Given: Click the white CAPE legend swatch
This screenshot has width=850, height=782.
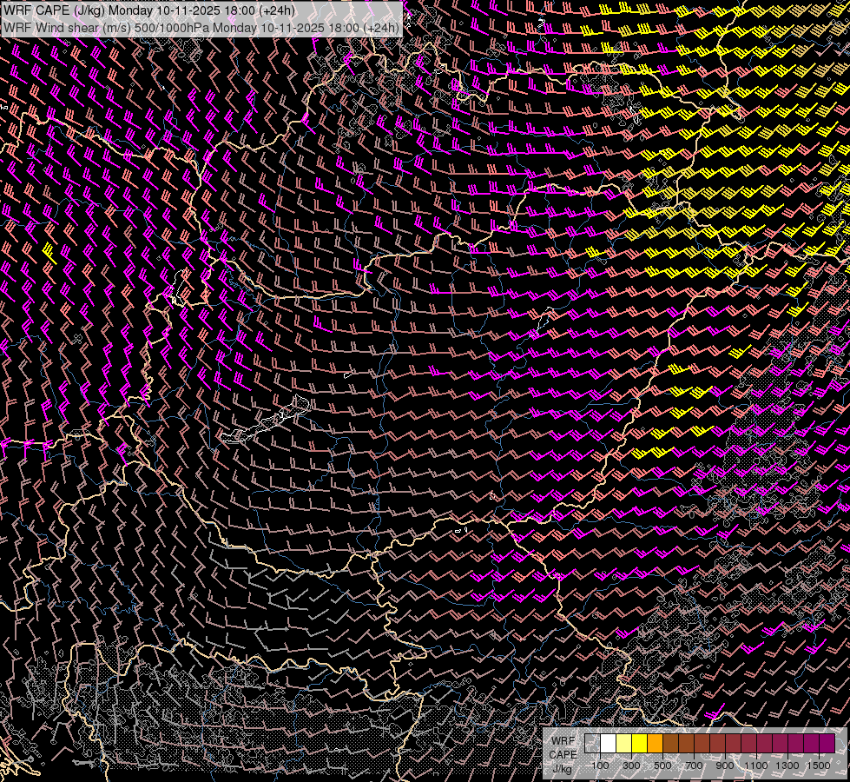Looking at the screenshot, I should click(609, 744).
